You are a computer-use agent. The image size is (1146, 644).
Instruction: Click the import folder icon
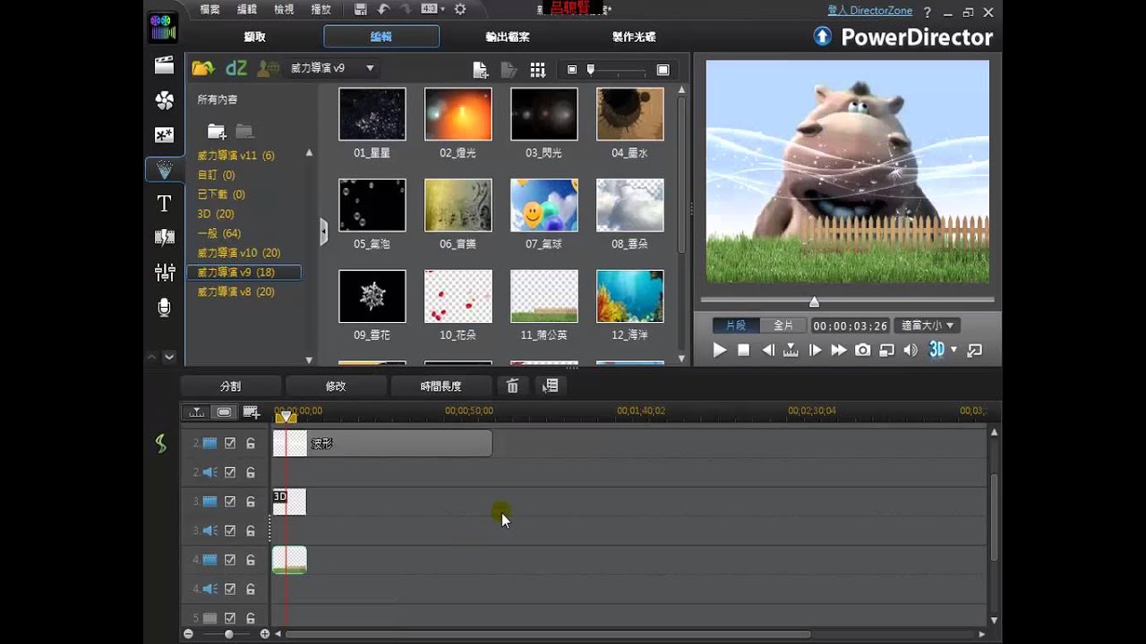(203, 68)
